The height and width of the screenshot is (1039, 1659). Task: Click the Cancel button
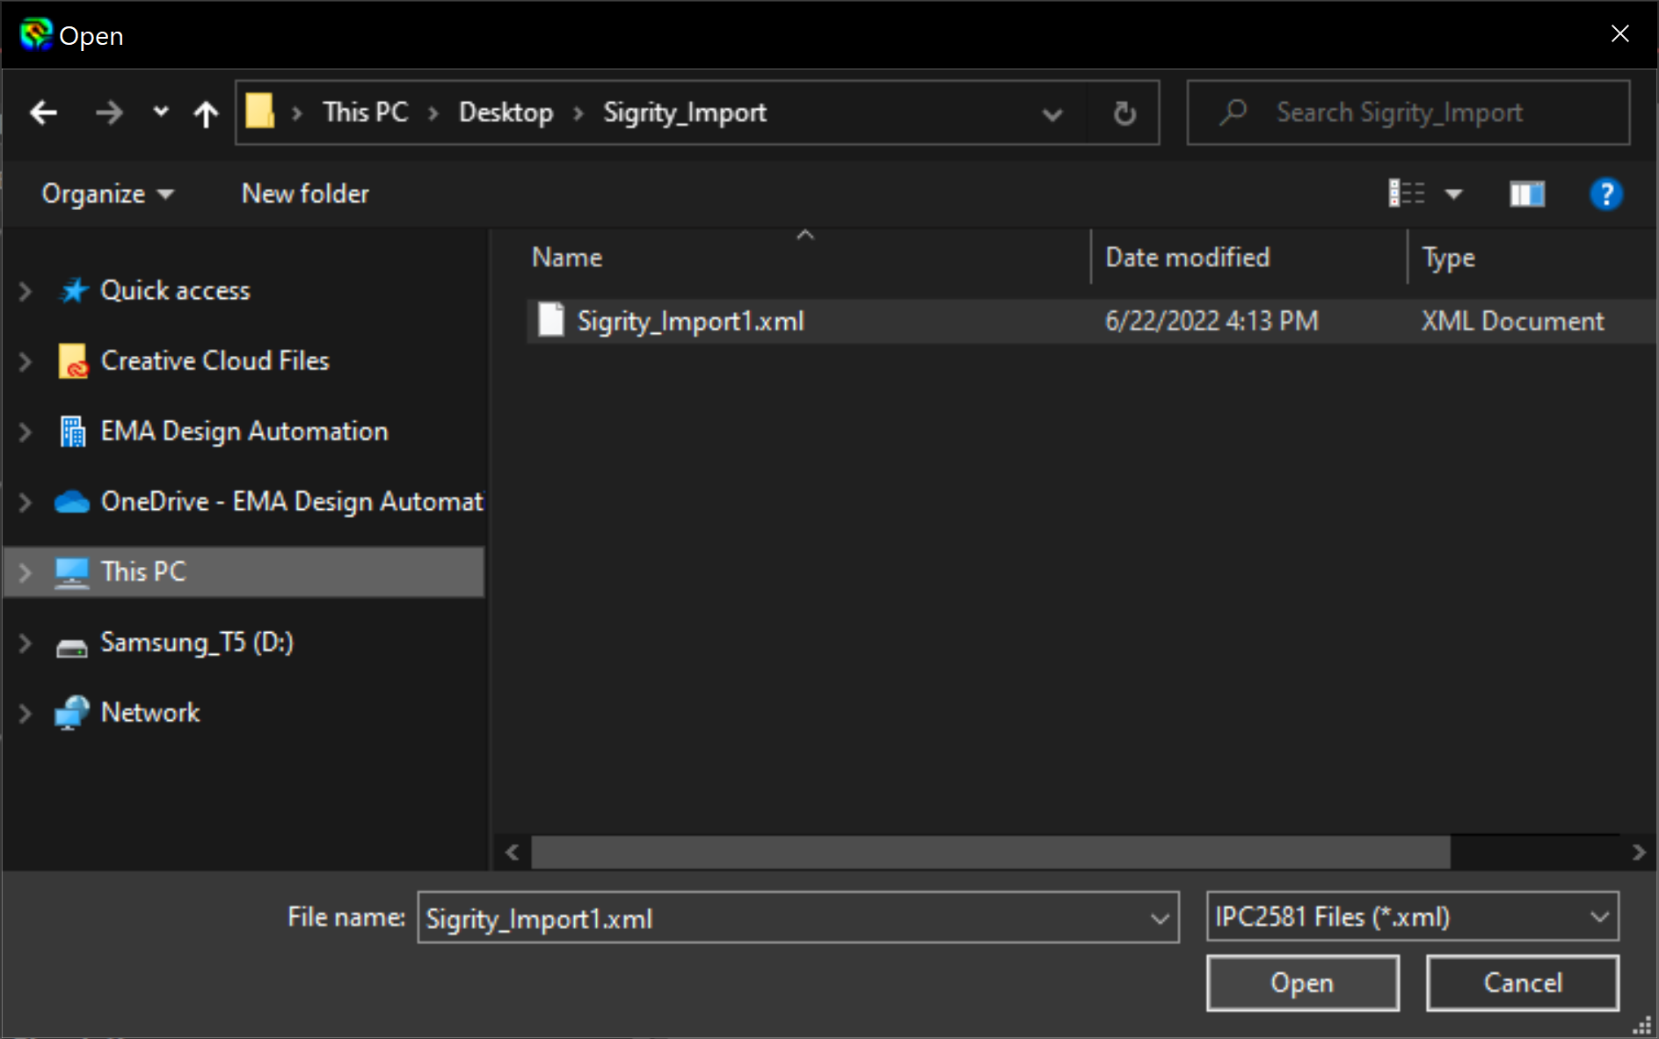[x=1523, y=982]
